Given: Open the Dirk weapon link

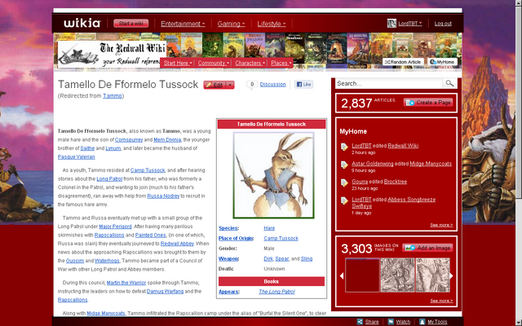Looking at the screenshot, I should click(268, 259).
